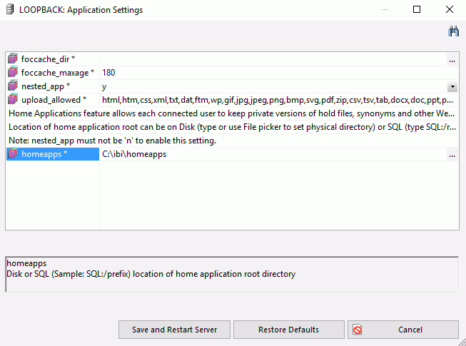The height and width of the screenshot is (346, 466).
Task: Click the foccache_maxage setting icon
Action: coord(13,73)
